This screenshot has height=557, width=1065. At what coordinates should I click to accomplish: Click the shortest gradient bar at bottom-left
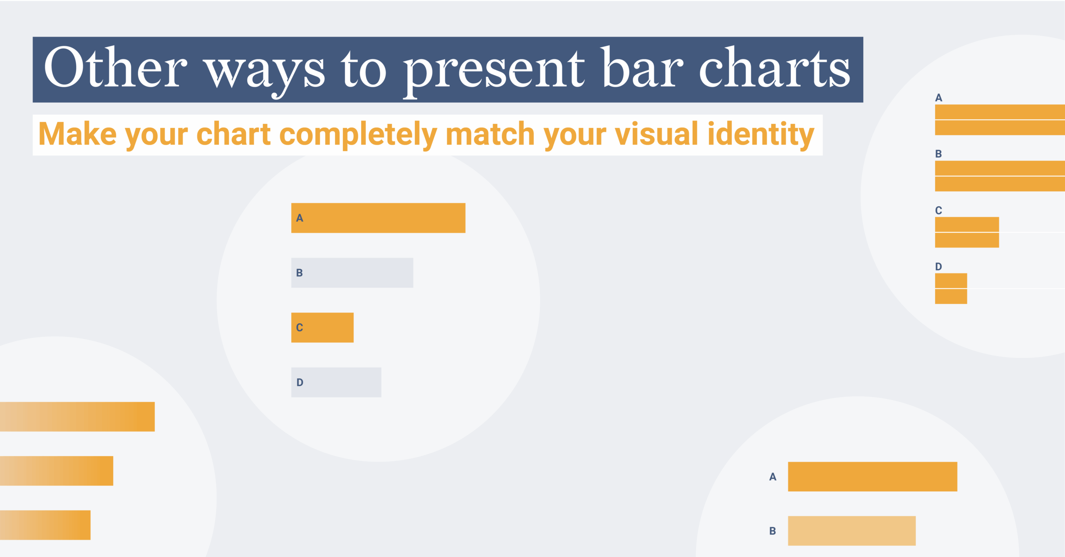click(x=45, y=525)
